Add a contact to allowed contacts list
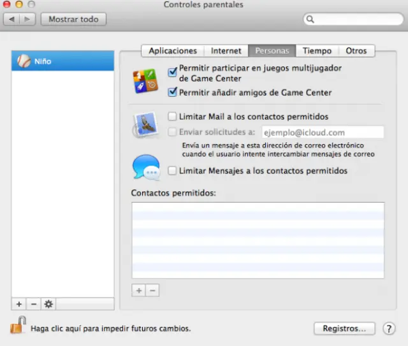The width and height of the screenshot is (408, 346). 138,291
